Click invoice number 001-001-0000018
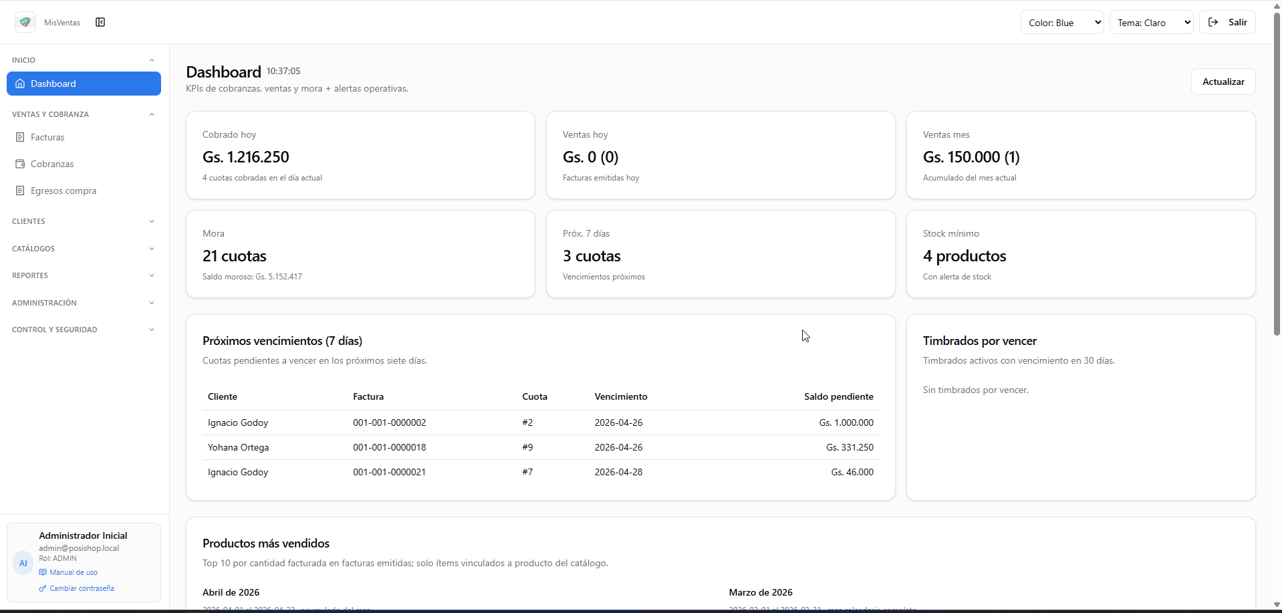 [390, 447]
